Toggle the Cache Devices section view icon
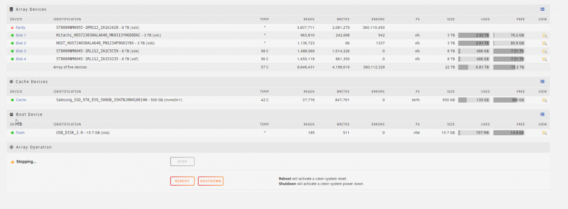 [542, 82]
